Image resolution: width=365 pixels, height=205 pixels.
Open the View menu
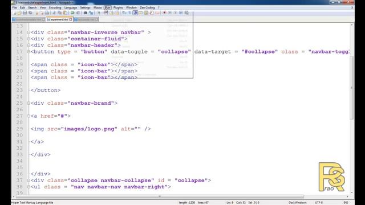point(43,7)
